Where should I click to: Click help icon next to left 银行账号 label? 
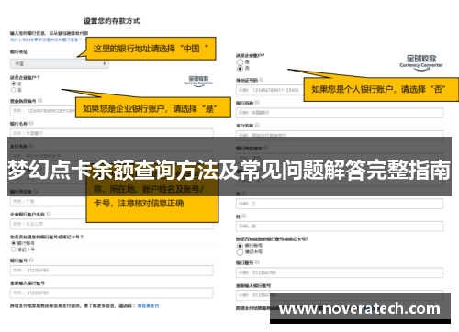[x=31, y=260]
